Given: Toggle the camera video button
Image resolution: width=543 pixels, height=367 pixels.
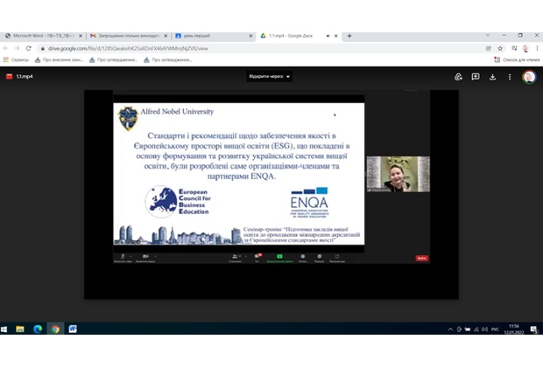Looking at the screenshot, I should (x=145, y=257).
